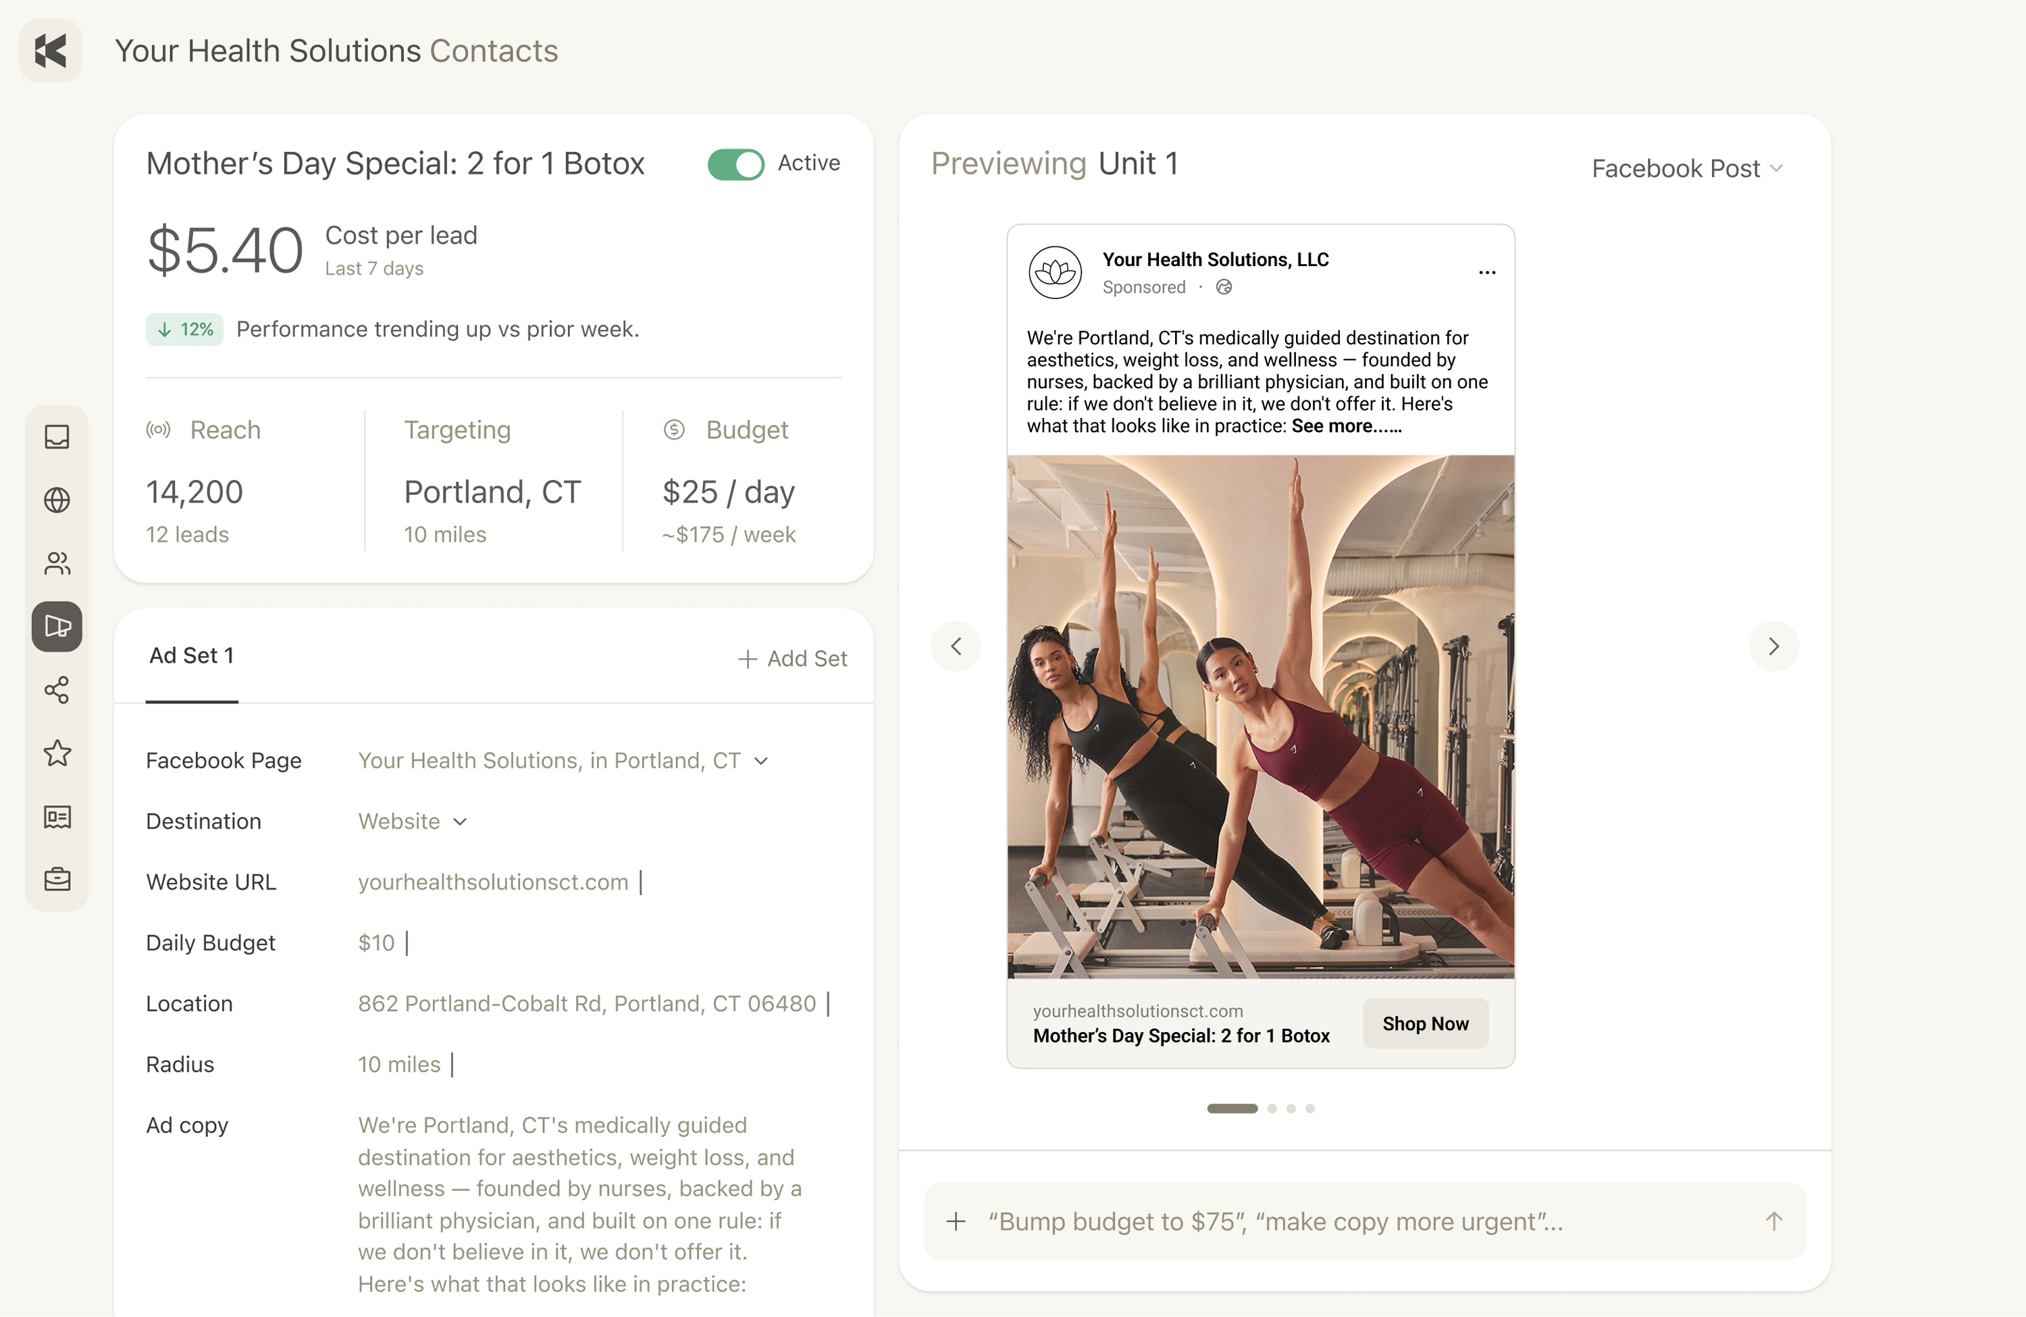The width and height of the screenshot is (2026, 1317).
Task: Click the Bump budget prompt input field
Action: 1365,1222
